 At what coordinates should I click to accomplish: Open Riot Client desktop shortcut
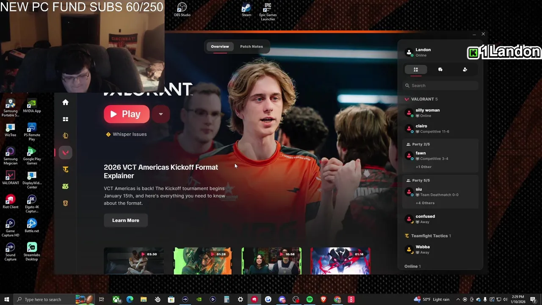pos(11,202)
